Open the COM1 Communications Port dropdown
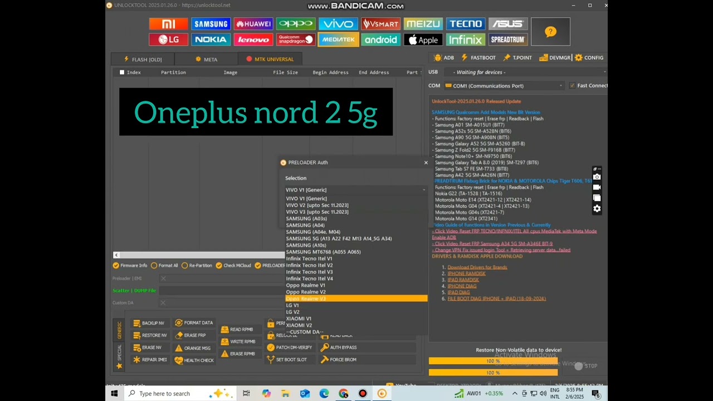This screenshot has height=401, width=713. (504, 86)
